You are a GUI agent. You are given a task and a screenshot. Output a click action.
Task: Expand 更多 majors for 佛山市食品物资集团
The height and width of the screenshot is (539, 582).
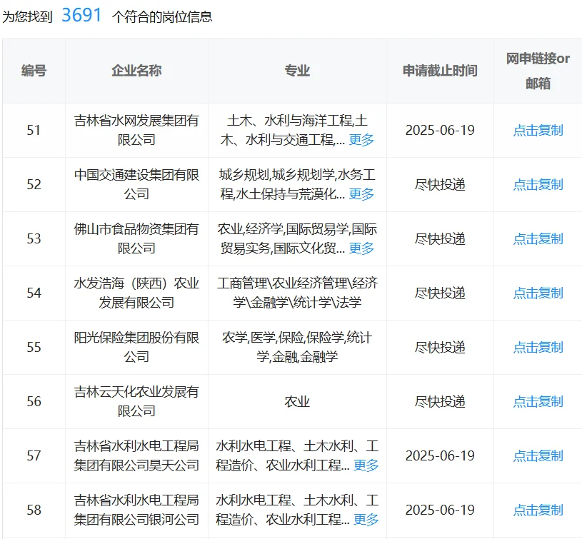click(x=361, y=248)
